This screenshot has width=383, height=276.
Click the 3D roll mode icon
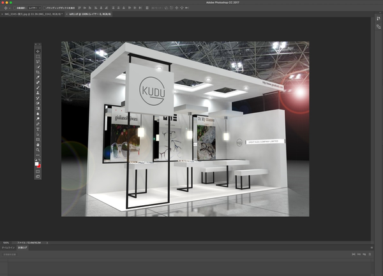172,8
